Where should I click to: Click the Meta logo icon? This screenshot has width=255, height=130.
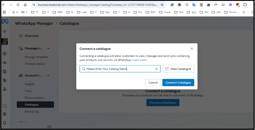[5, 22]
